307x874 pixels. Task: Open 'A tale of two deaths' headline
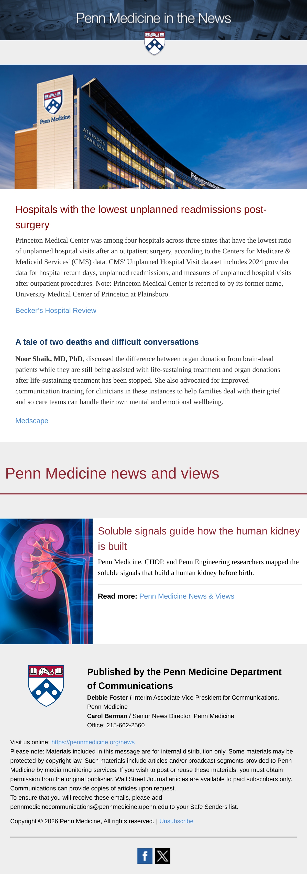tap(107, 342)
